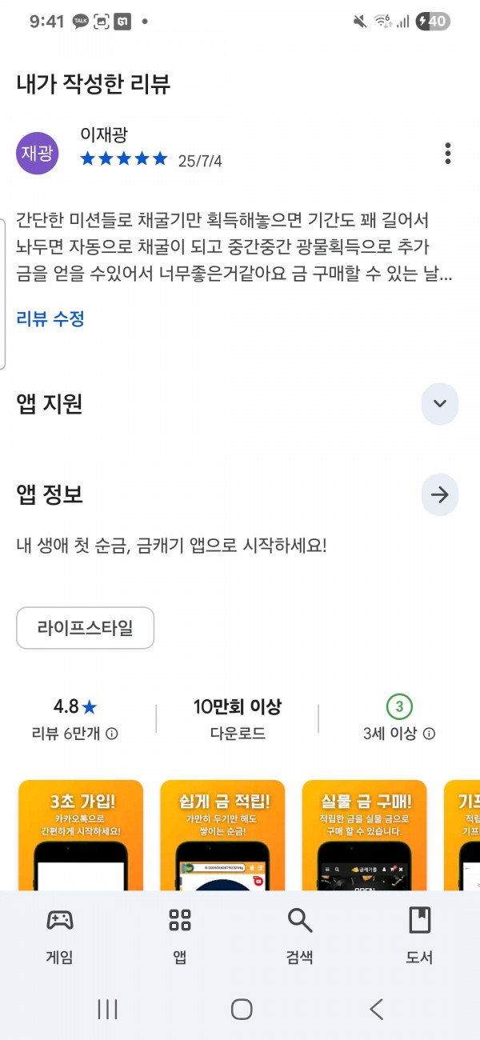
Task: Expand the truncated review text
Action: point(234,247)
